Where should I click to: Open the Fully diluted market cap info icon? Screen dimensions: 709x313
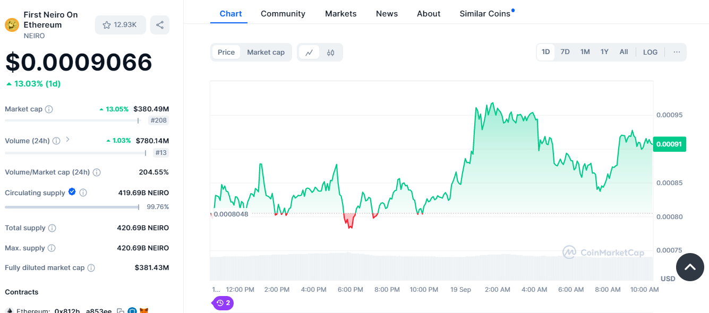(91, 268)
